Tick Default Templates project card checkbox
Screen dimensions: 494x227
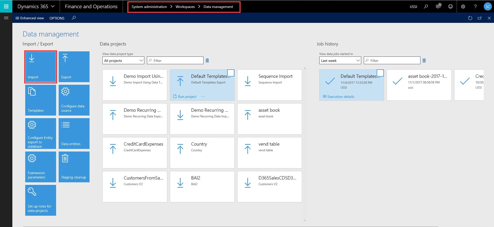pos(231,73)
